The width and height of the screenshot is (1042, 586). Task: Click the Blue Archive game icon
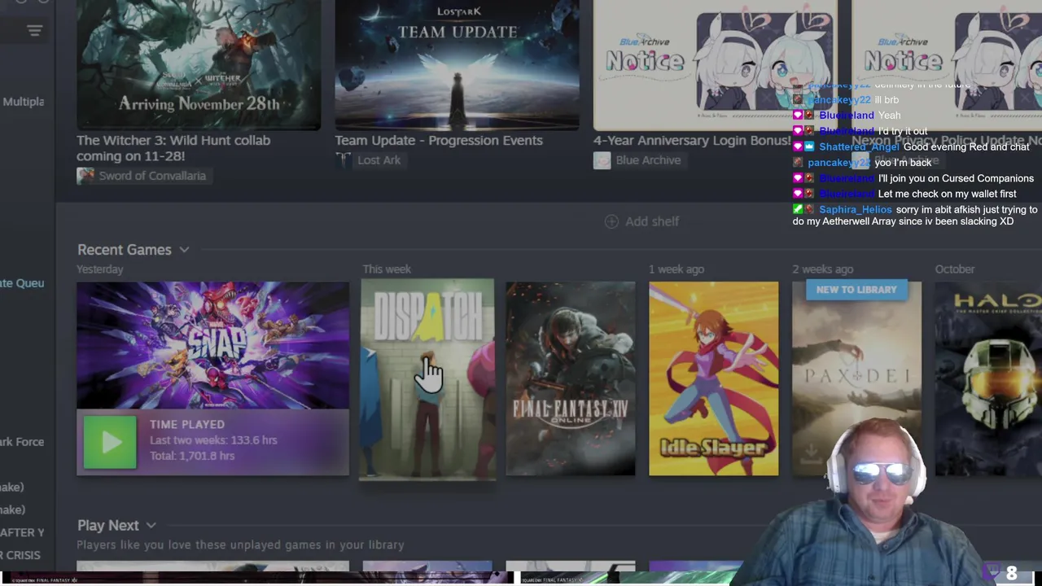click(602, 160)
